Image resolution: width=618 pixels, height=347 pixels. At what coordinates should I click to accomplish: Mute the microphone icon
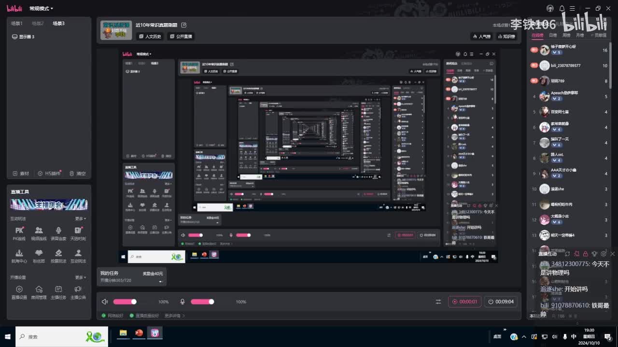[183, 302]
